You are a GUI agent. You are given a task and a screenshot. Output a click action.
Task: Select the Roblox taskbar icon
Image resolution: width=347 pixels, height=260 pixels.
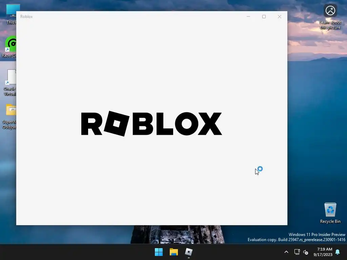(x=188, y=252)
